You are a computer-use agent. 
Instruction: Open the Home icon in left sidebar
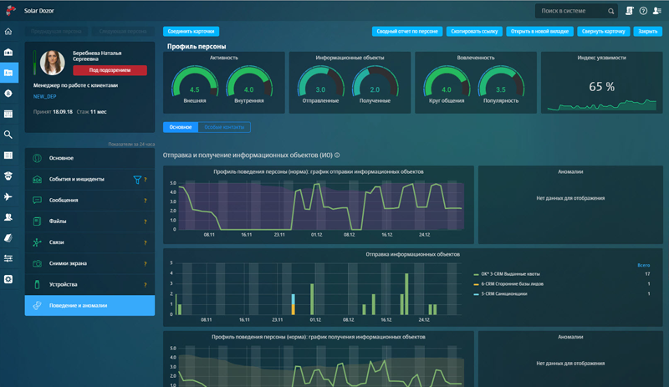[8, 32]
